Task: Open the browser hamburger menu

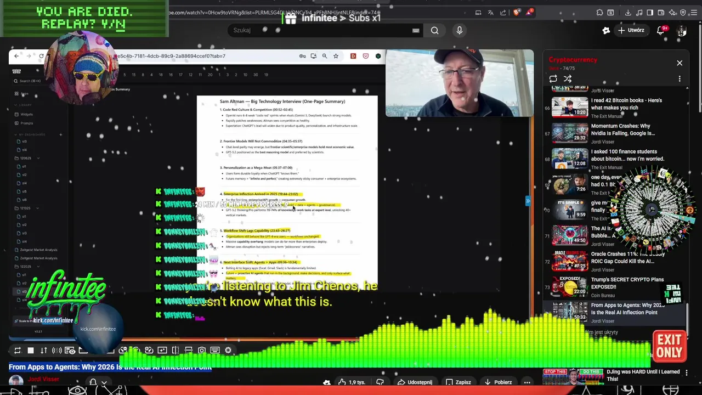Action: pyautogui.click(x=694, y=13)
